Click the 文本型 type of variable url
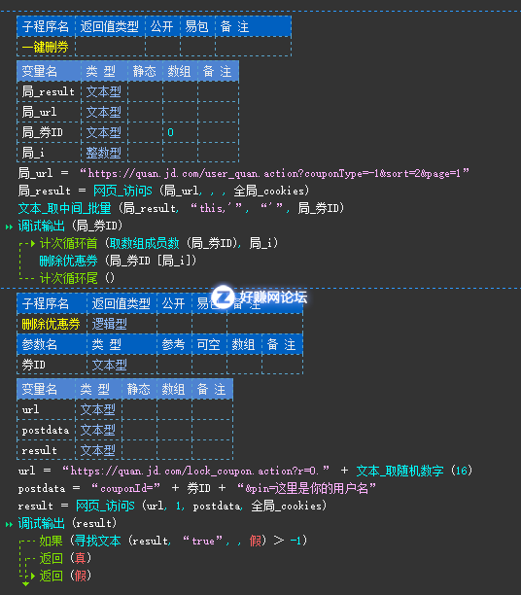 pos(97,409)
